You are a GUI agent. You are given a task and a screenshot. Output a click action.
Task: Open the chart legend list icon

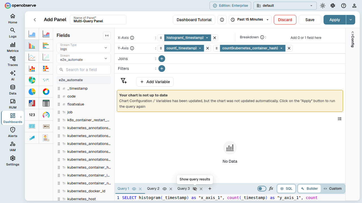[x=340, y=119]
